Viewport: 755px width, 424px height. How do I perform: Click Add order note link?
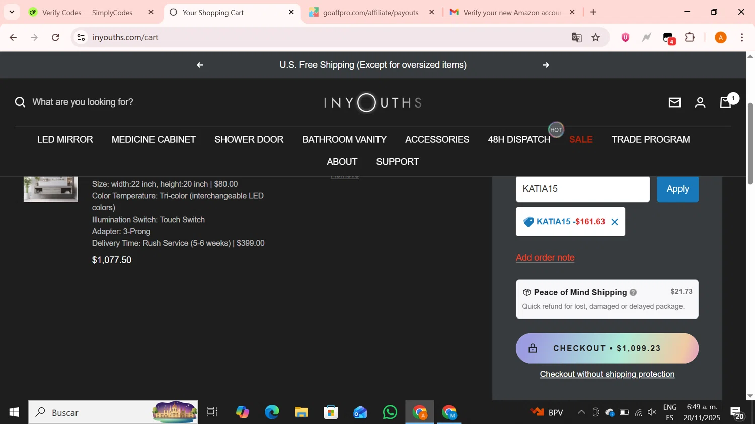545,258
